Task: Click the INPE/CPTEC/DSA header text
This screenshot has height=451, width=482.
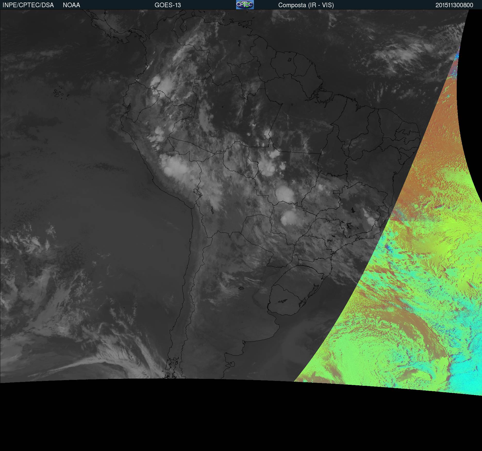Action: click(x=28, y=5)
